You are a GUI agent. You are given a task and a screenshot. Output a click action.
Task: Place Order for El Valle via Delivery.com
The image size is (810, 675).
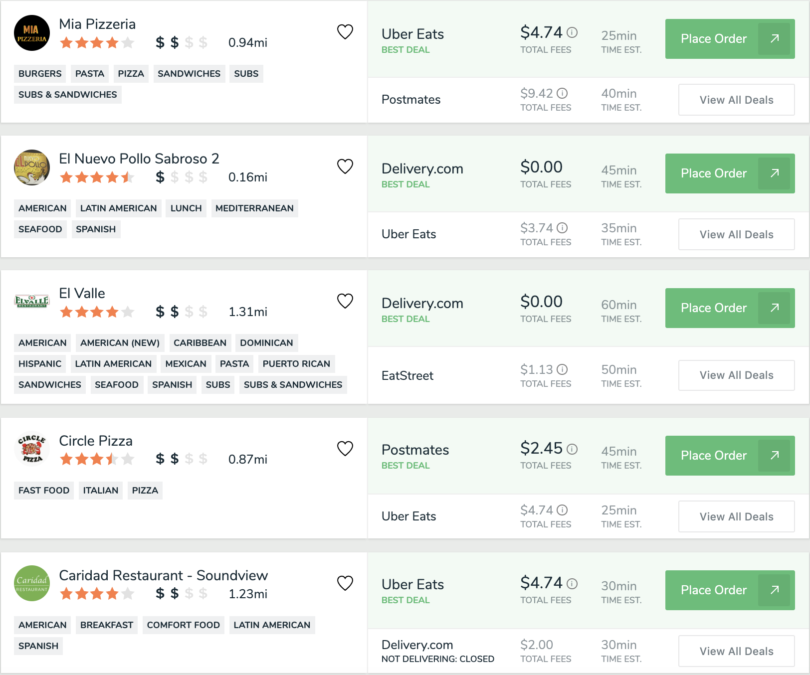coord(730,308)
